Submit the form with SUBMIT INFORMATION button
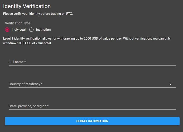The width and height of the screenshot is (183, 132). pyautogui.click(x=92, y=121)
